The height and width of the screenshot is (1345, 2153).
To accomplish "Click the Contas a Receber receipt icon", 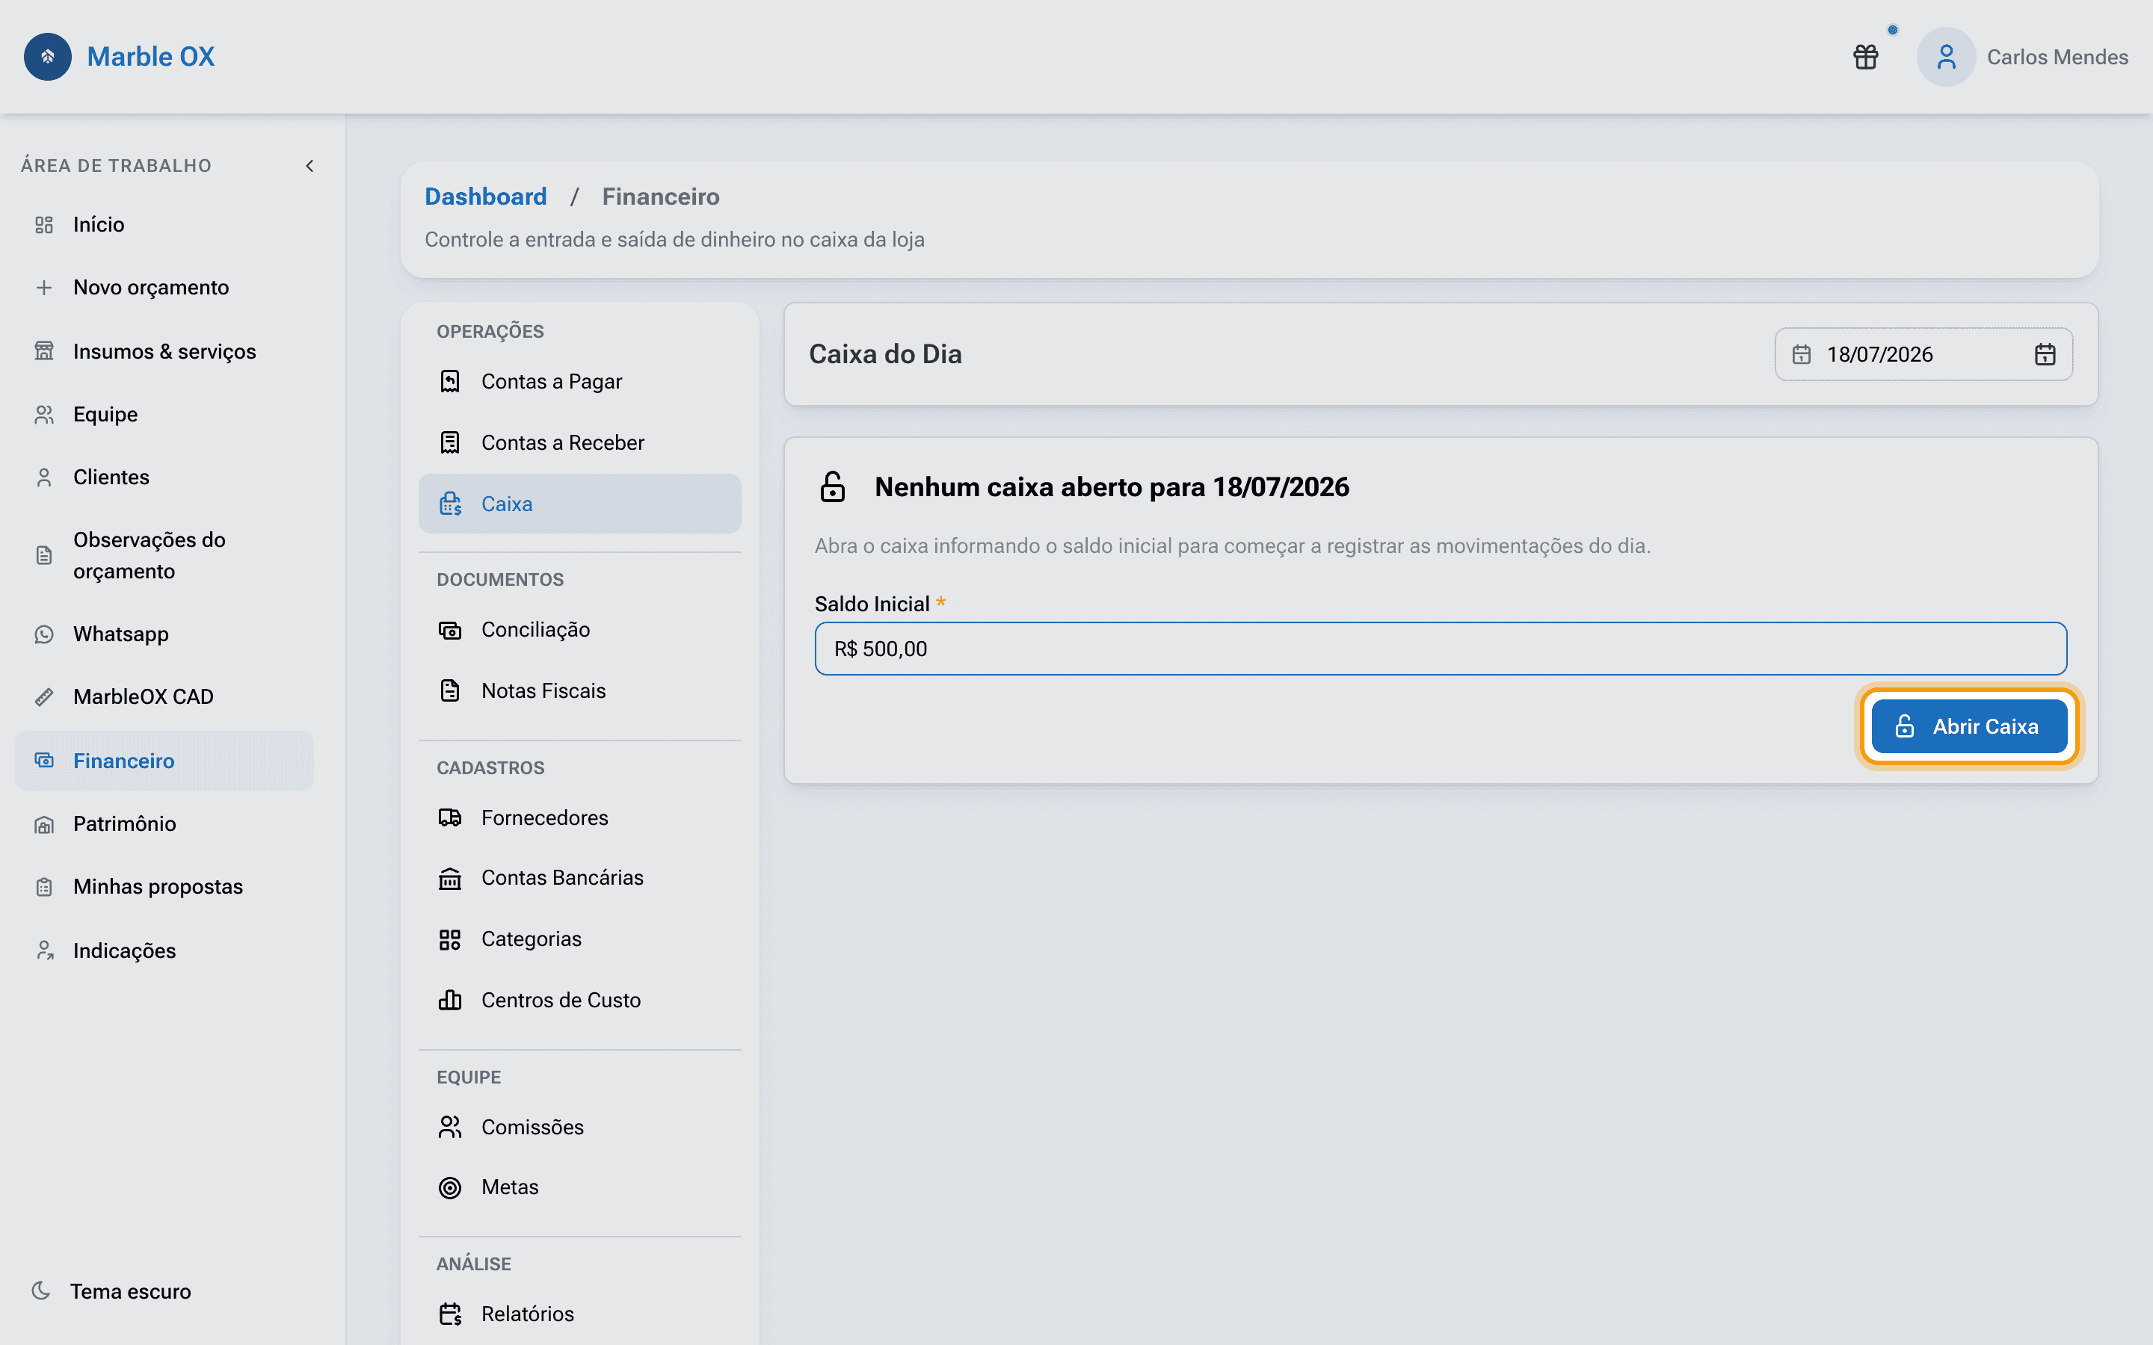I will pos(450,442).
